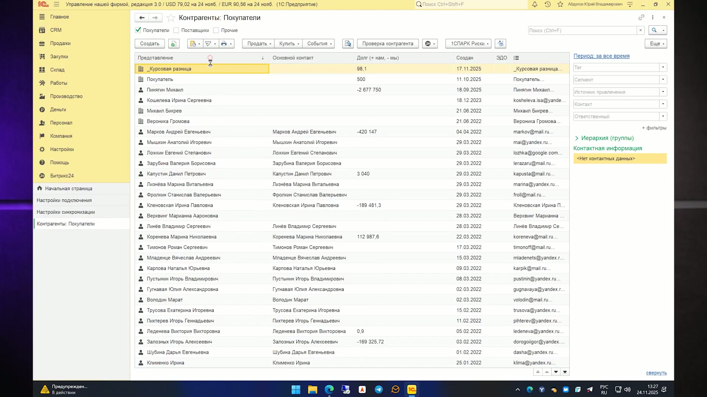
Task: Click the Период: за все время link
Action: coord(601,56)
